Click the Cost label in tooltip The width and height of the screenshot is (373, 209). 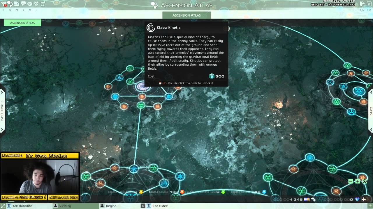(151, 76)
